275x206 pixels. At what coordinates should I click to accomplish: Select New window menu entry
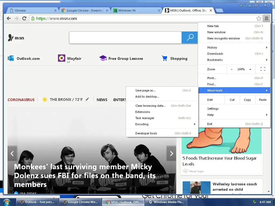(x=234, y=32)
